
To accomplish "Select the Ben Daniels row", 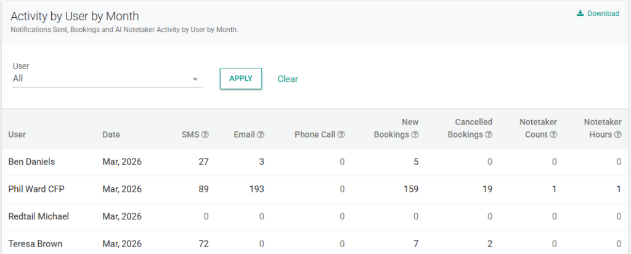I will click(x=31, y=162).
